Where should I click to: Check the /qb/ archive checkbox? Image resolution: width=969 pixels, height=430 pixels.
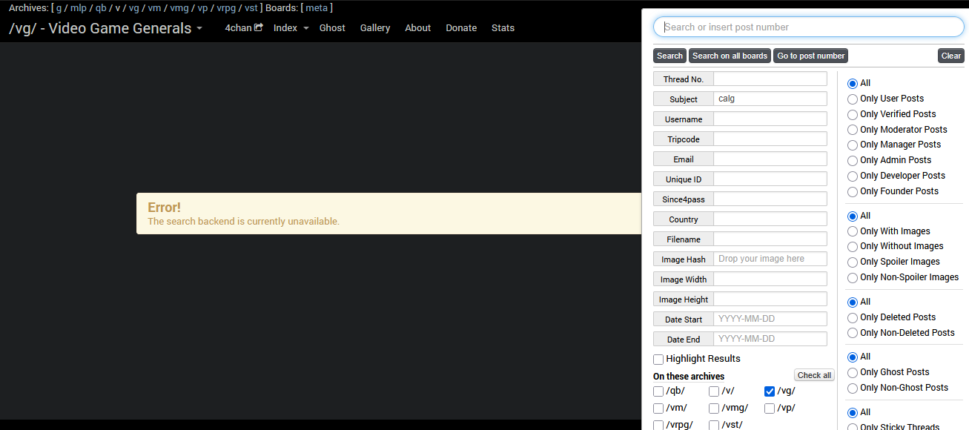(x=658, y=391)
